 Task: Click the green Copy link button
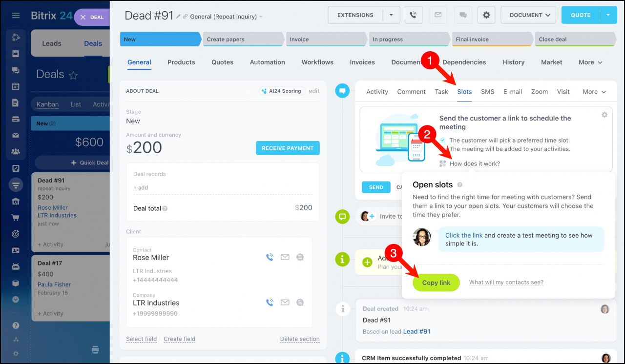pyautogui.click(x=436, y=283)
